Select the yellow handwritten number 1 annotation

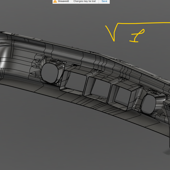137,36
